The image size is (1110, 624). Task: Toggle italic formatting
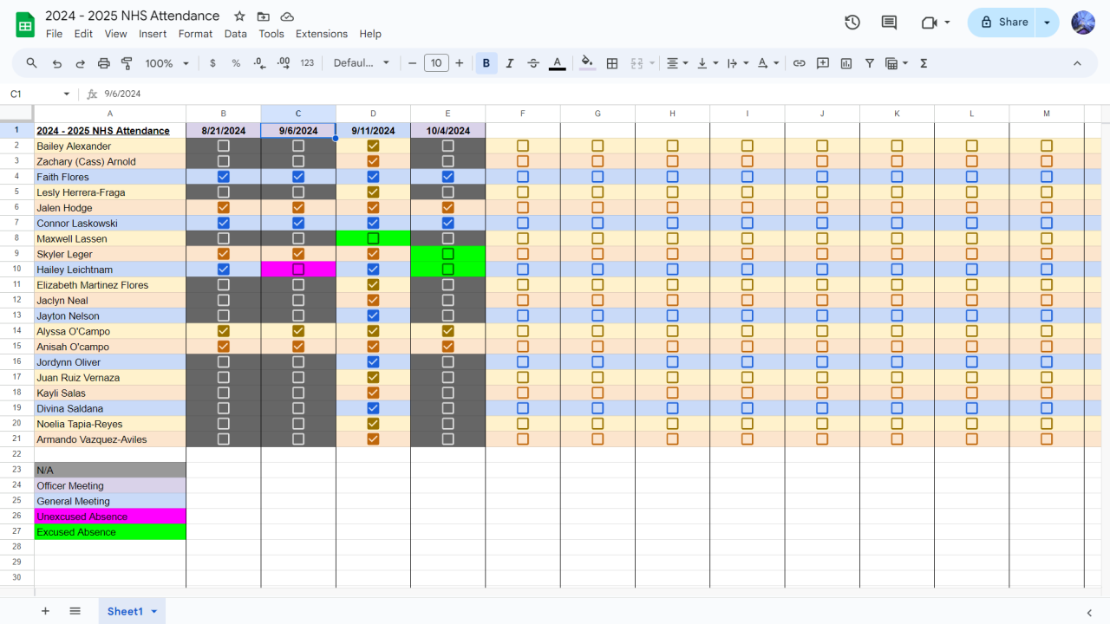click(510, 63)
